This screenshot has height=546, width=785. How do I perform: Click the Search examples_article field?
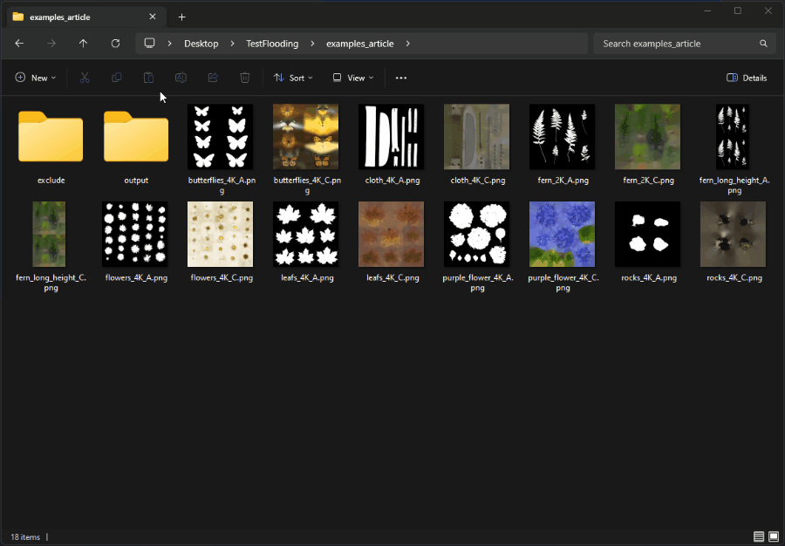683,44
